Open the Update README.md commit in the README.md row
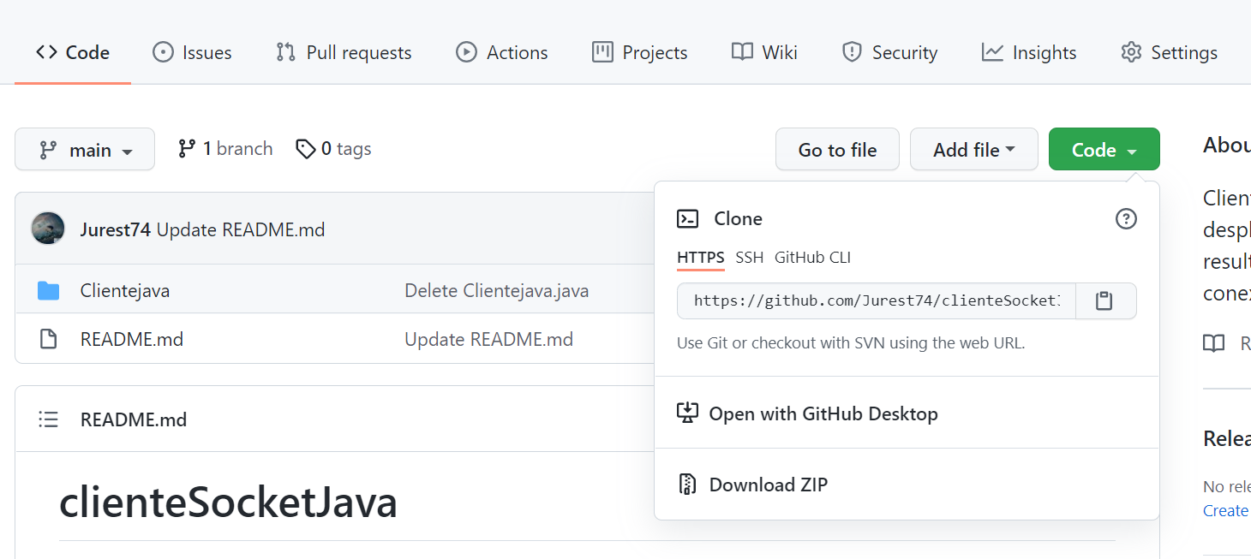Image resolution: width=1251 pixels, height=559 pixels. 488,340
